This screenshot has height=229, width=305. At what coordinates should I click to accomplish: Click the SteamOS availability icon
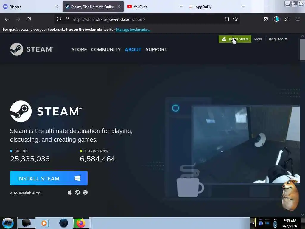point(77,192)
